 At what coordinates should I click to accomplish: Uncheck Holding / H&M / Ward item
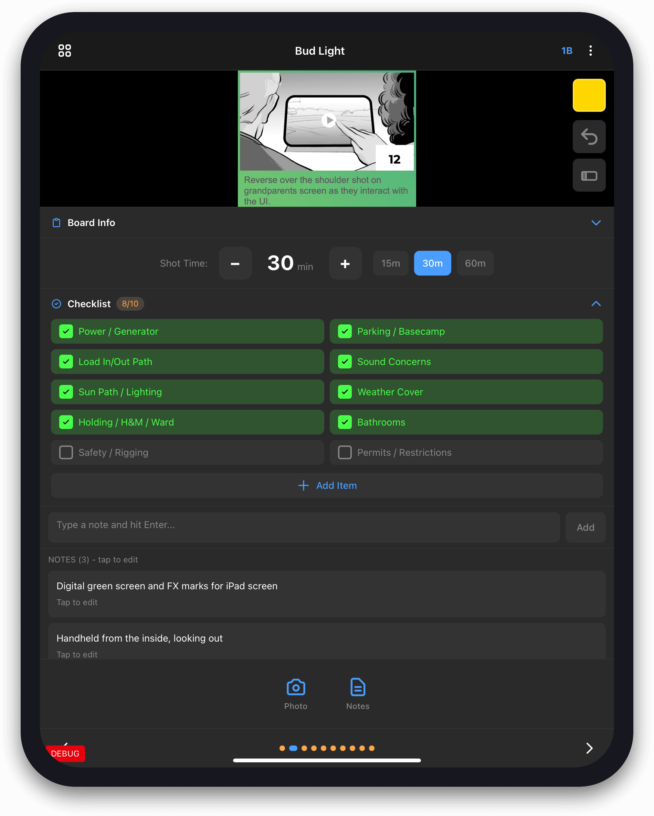[188, 422]
